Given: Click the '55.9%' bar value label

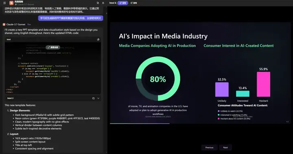Looking at the screenshot, I should pos(263,69).
